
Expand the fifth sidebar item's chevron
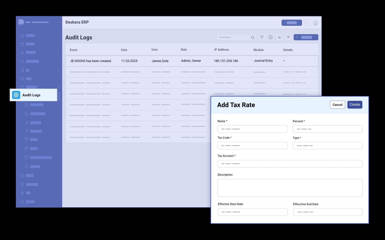(59, 70)
